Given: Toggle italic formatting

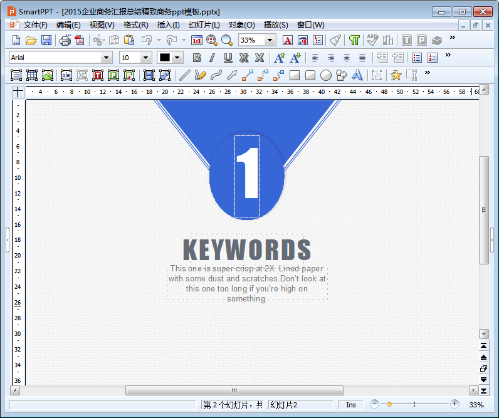Looking at the screenshot, I should pyautogui.click(x=212, y=58).
